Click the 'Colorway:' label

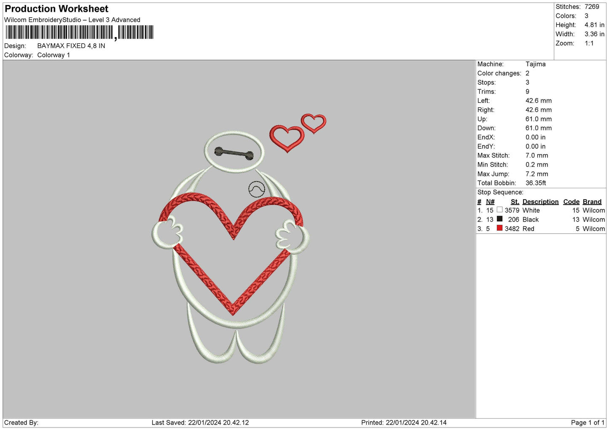click(x=19, y=55)
